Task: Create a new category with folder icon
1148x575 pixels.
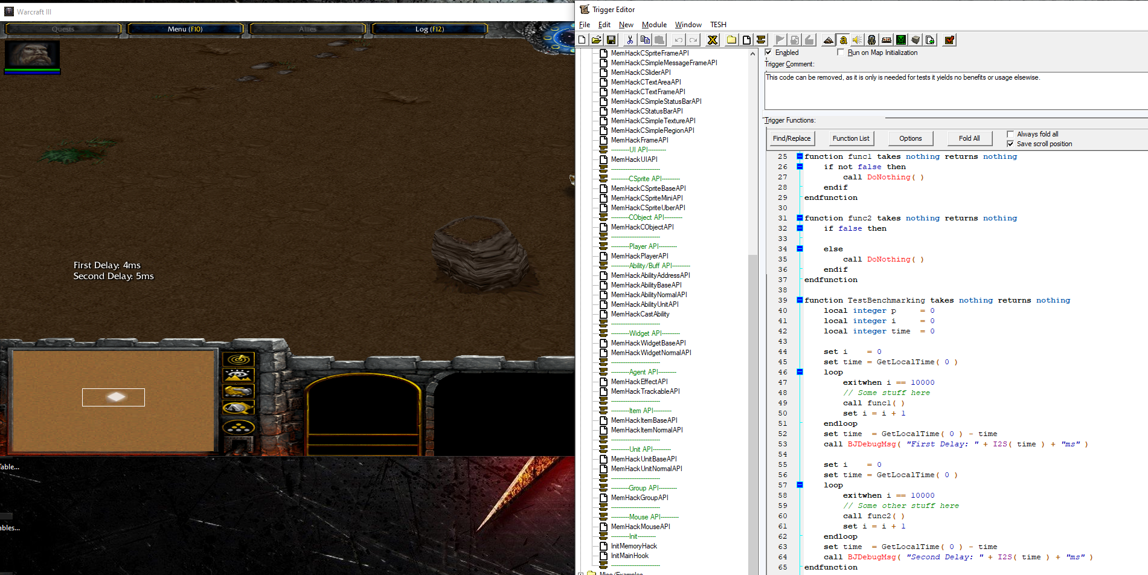Action: click(x=731, y=40)
